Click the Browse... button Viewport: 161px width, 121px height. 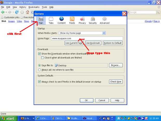click(116, 65)
